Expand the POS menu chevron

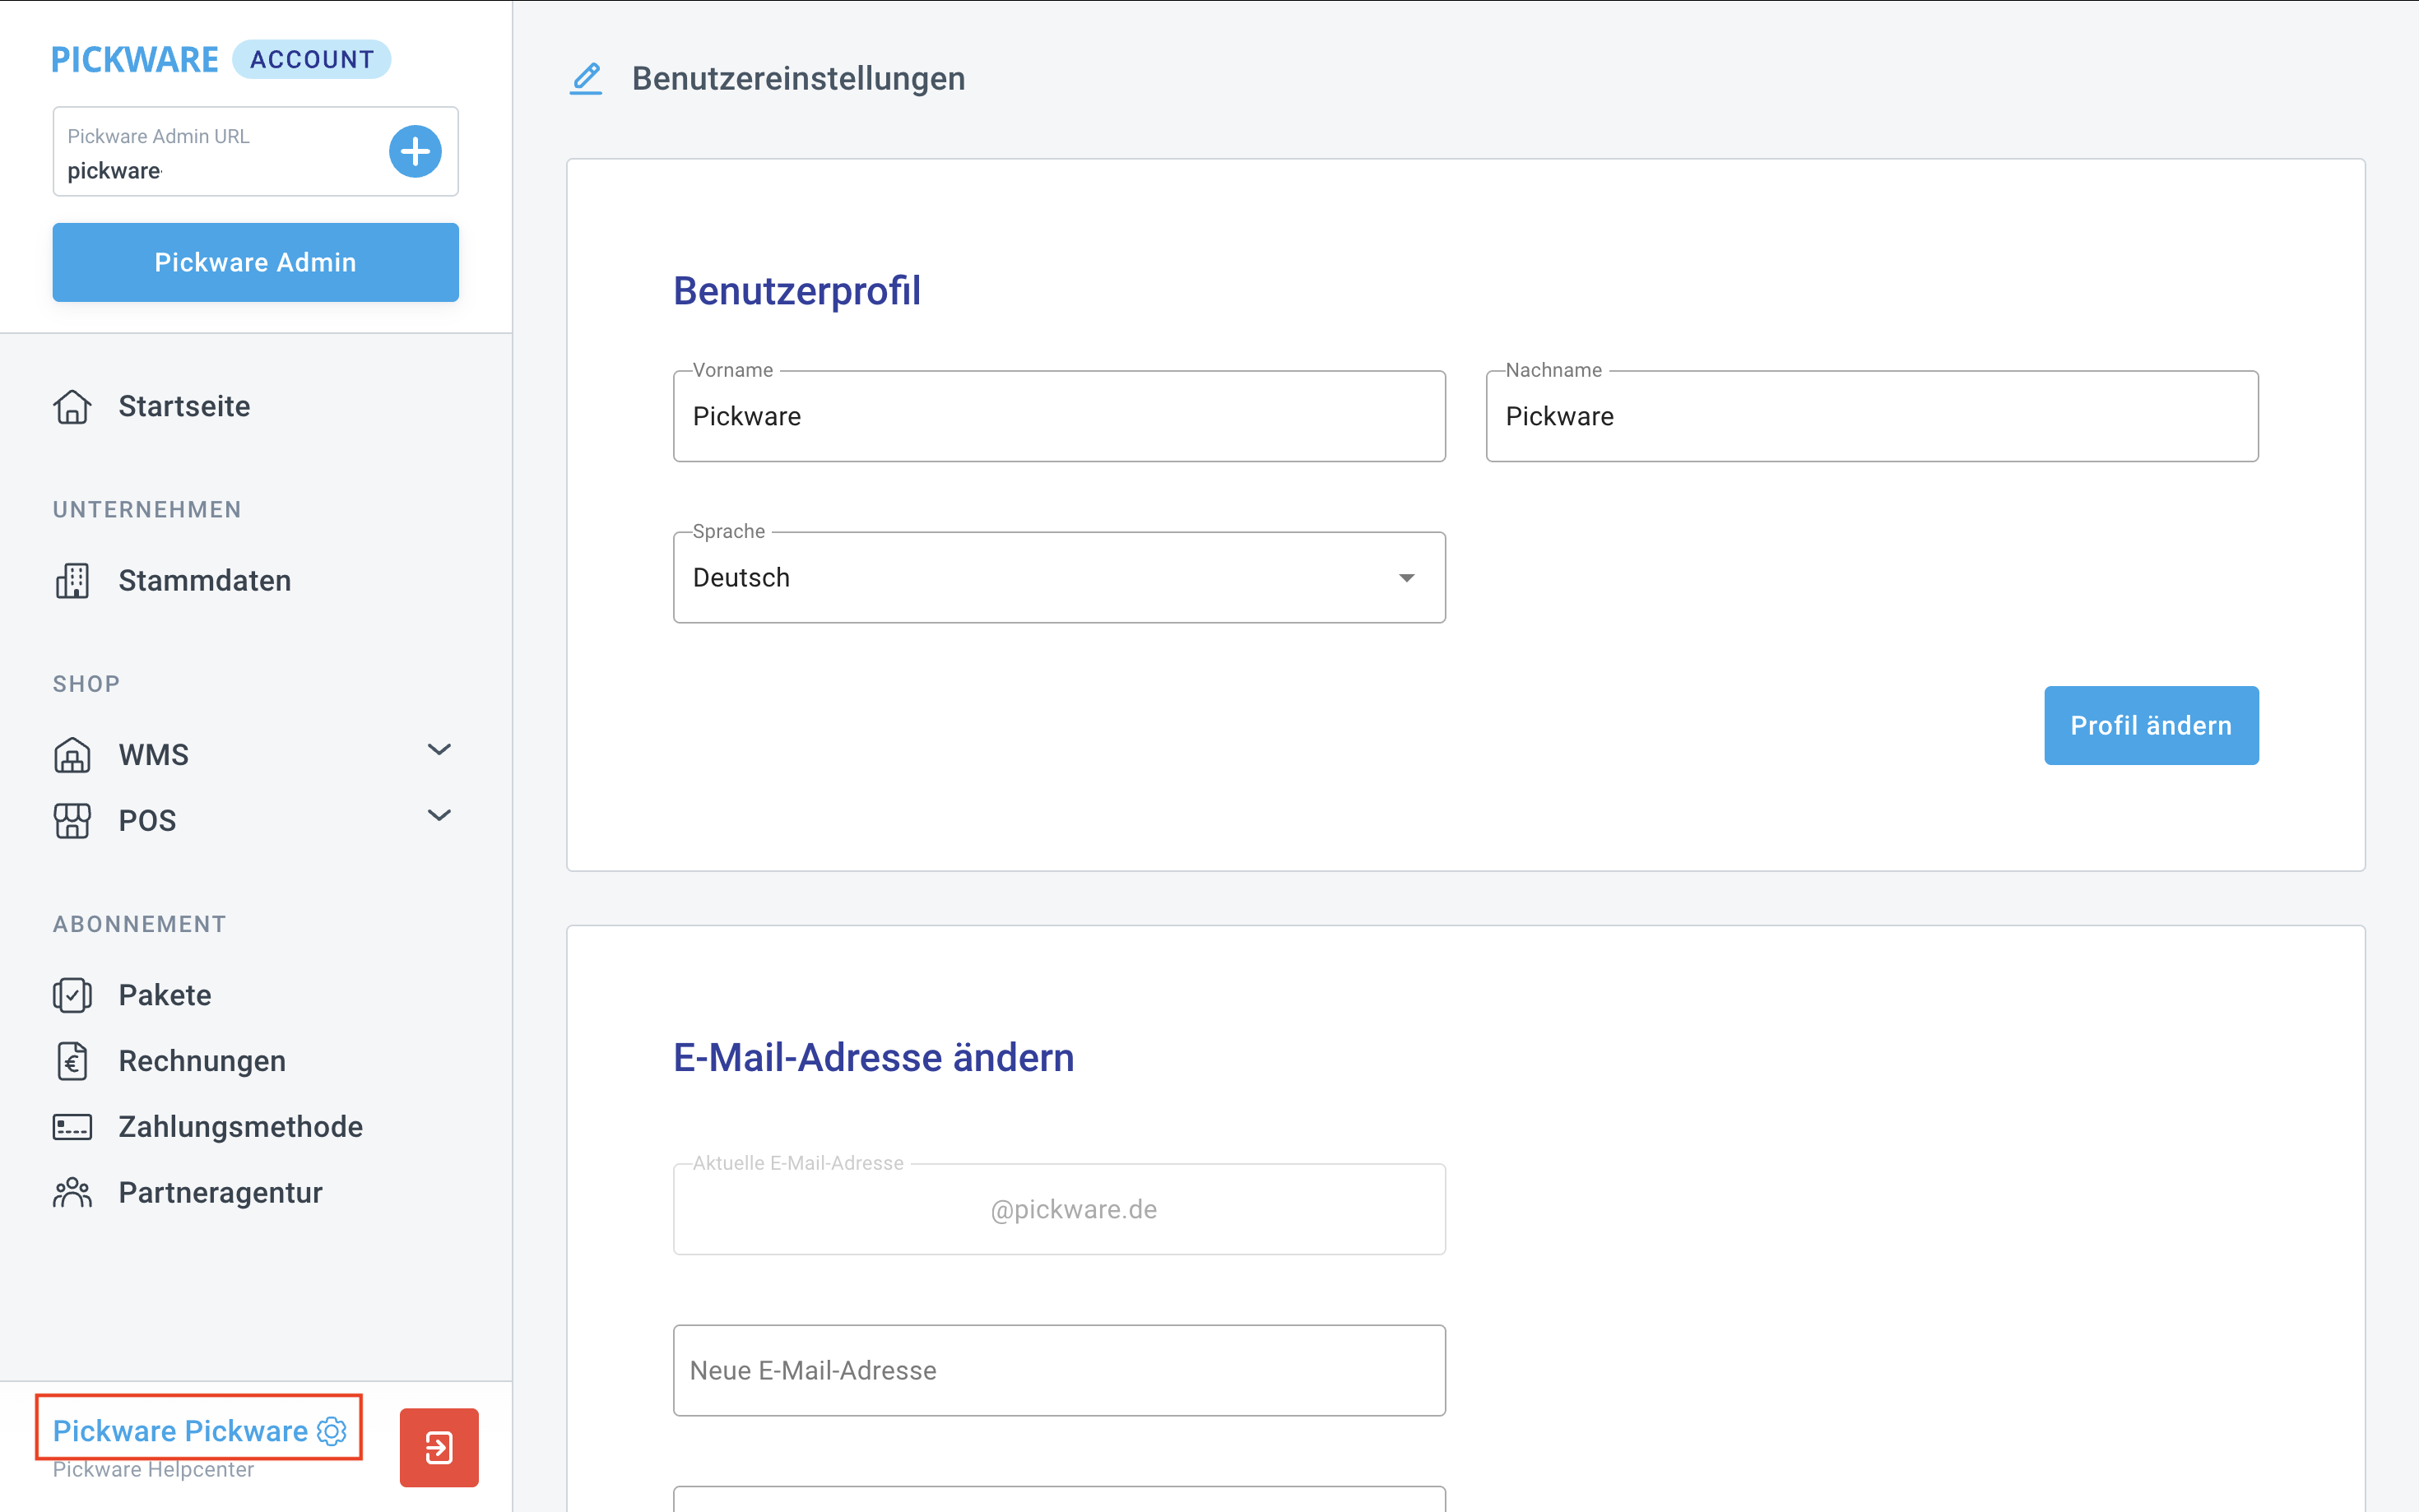[439, 816]
